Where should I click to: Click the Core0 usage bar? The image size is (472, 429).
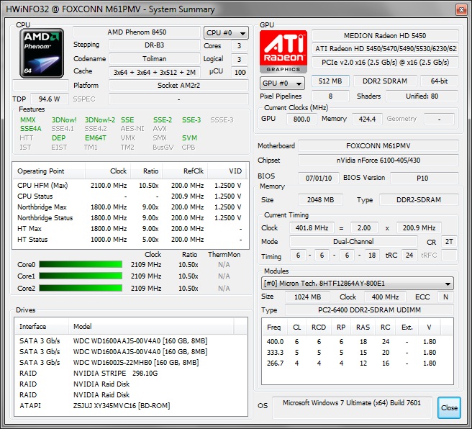pos(81,264)
